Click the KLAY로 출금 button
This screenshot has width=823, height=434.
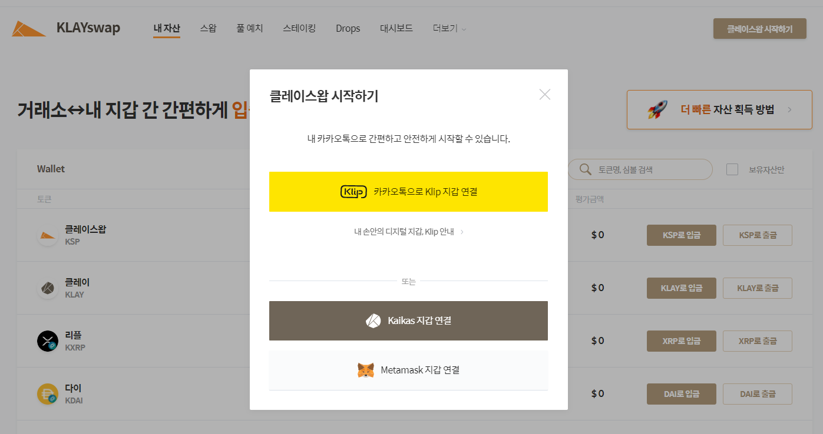pyautogui.click(x=758, y=288)
